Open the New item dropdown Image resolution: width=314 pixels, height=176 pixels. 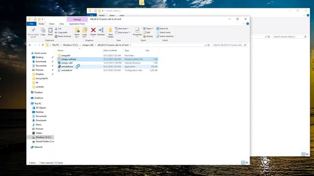(122, 29)
